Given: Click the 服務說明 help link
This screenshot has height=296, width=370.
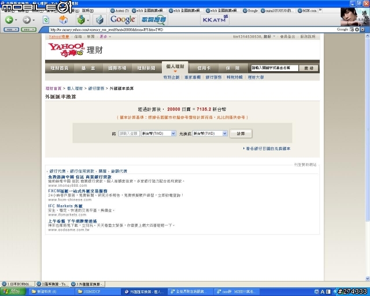Looking at the screenshot, I should (x=308, y=36).
